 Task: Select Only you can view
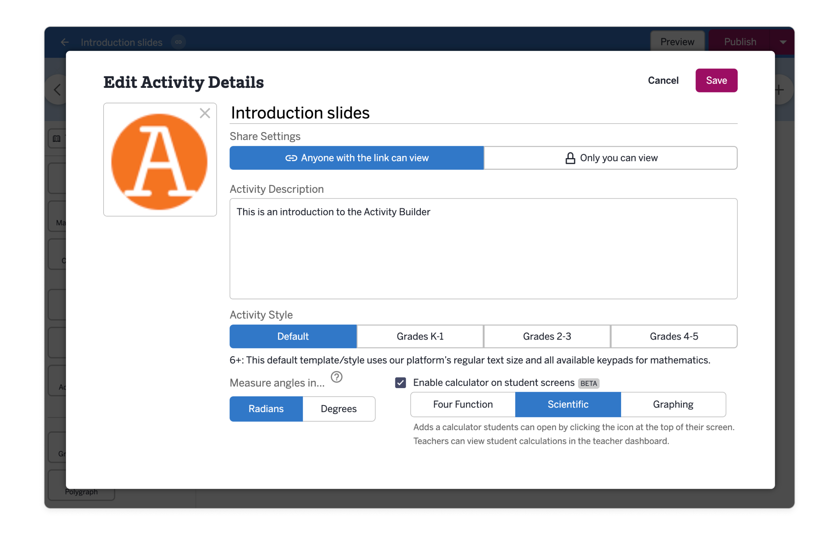(611, 158)
